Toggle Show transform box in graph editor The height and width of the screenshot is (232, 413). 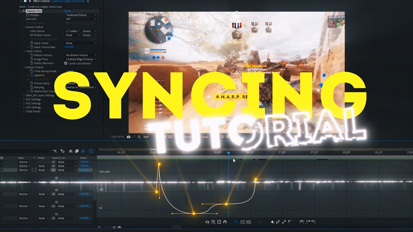[219, 222]
